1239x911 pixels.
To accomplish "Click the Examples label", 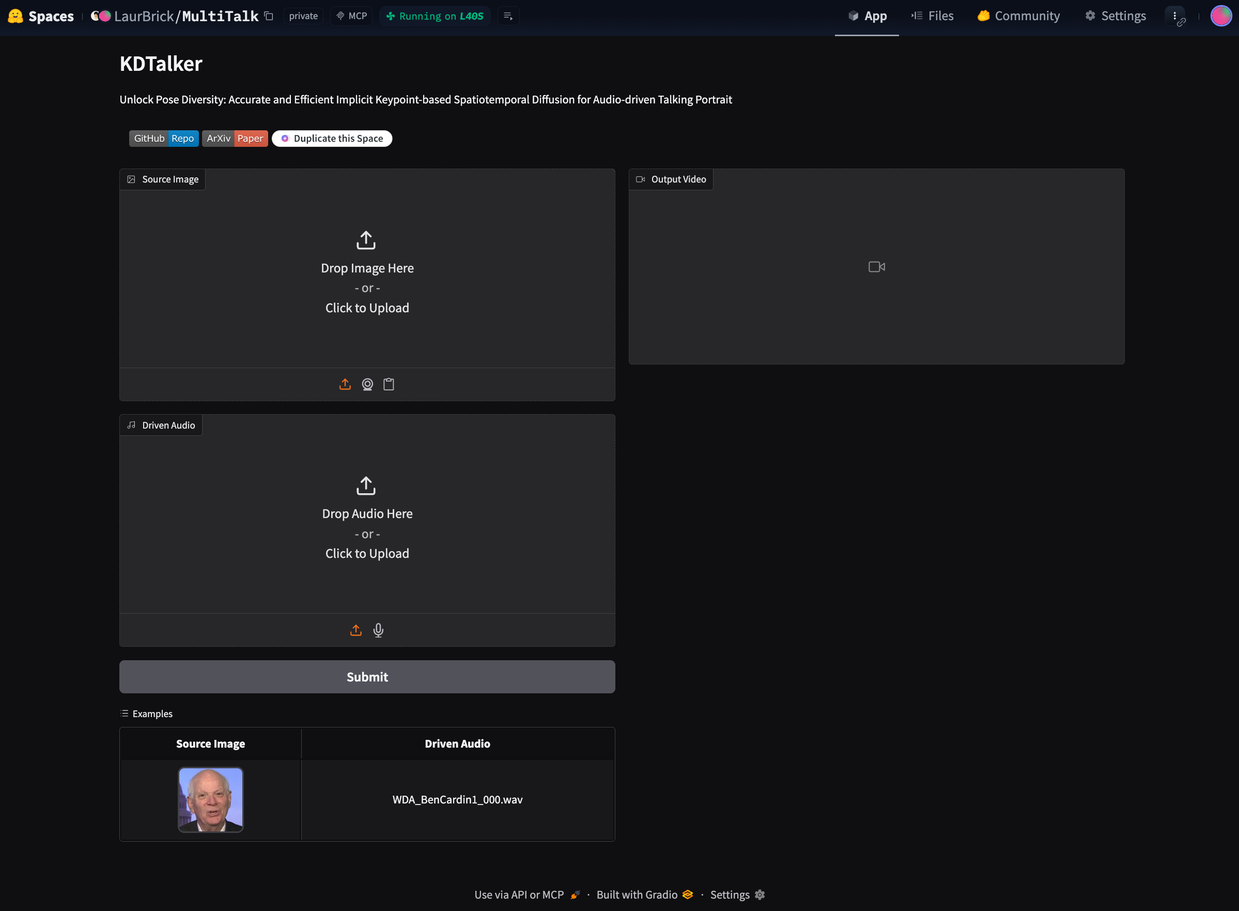I will tap(147, 713).
